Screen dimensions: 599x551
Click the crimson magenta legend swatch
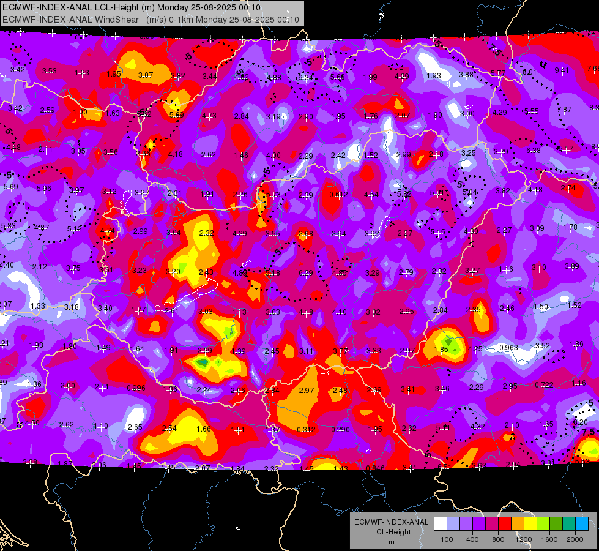pyautogui.click(x=492, y=524)
